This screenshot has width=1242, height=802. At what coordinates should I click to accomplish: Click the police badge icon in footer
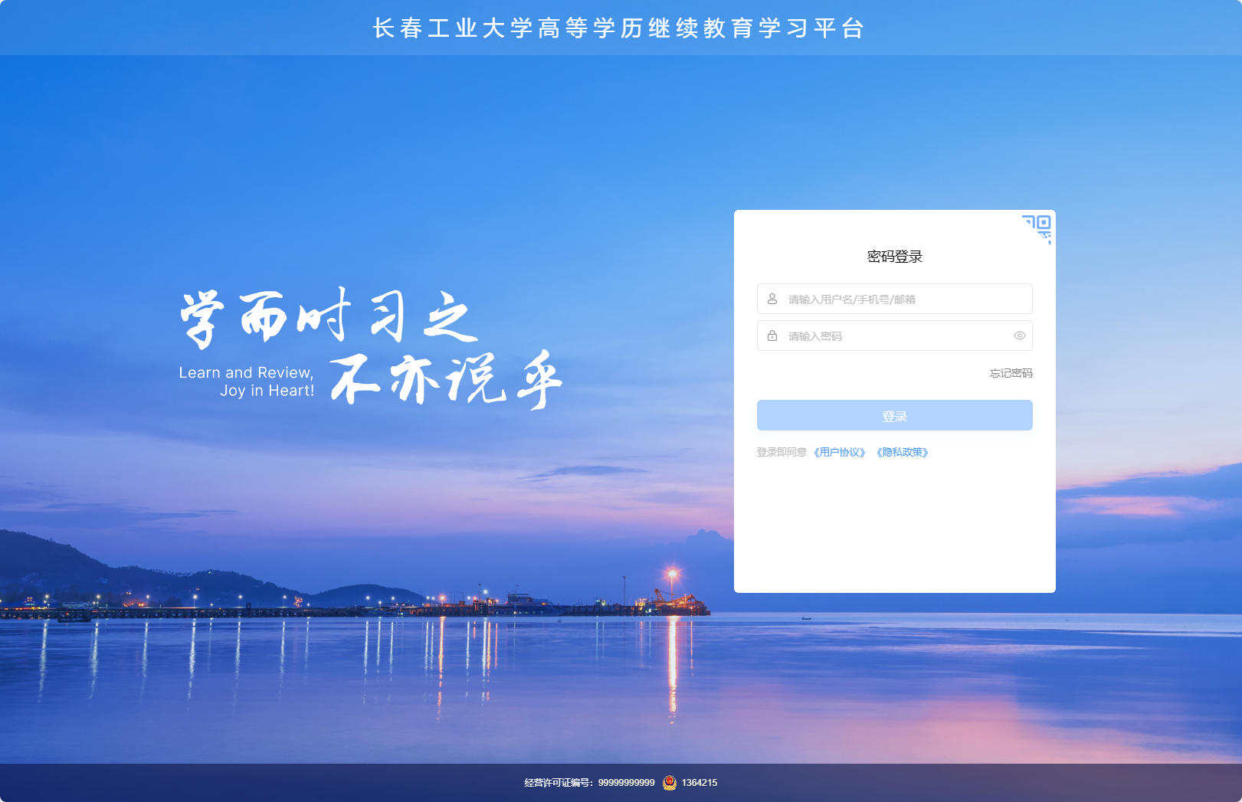(x=670, y=782)
